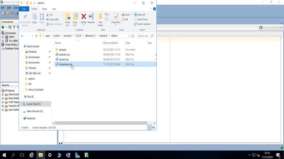
Task: Go up one folder level
Action: 36,36
